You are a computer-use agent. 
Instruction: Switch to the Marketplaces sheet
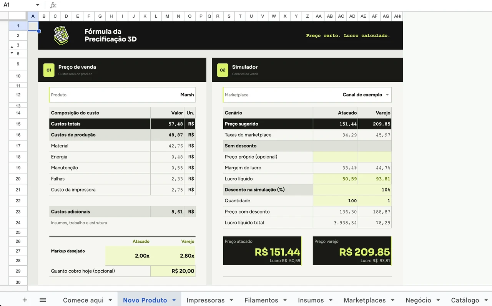click(364, 300)
